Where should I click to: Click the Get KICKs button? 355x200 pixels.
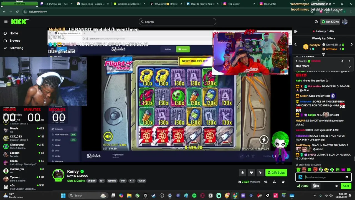point(330,22)
